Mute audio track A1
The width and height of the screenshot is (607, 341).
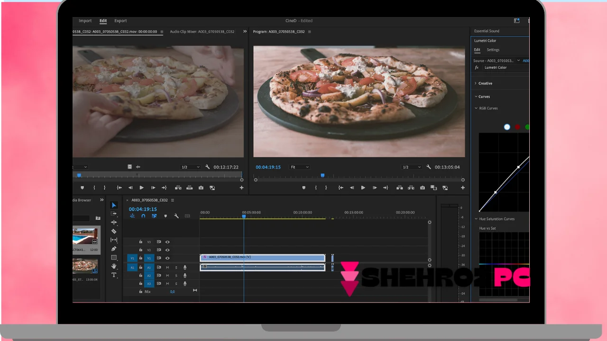click(x=167, y=268)
